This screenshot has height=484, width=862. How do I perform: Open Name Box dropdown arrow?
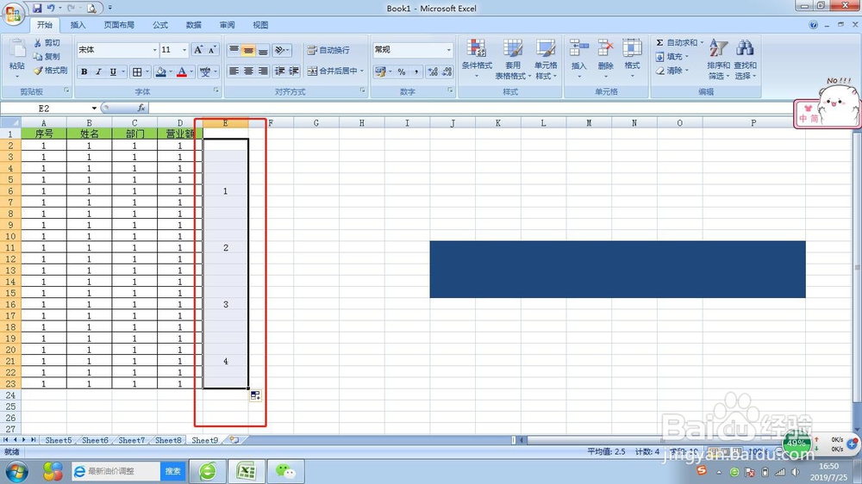click(94, 109)
